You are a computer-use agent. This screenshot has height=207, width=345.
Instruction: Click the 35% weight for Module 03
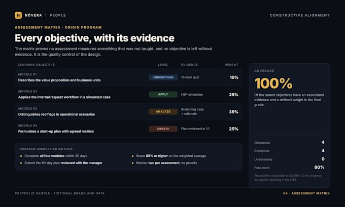(x=233, y=112)
